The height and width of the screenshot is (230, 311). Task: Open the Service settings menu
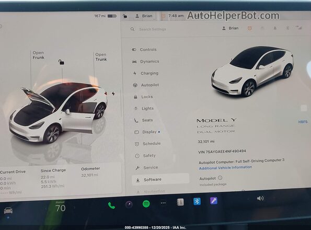point(147,168)
